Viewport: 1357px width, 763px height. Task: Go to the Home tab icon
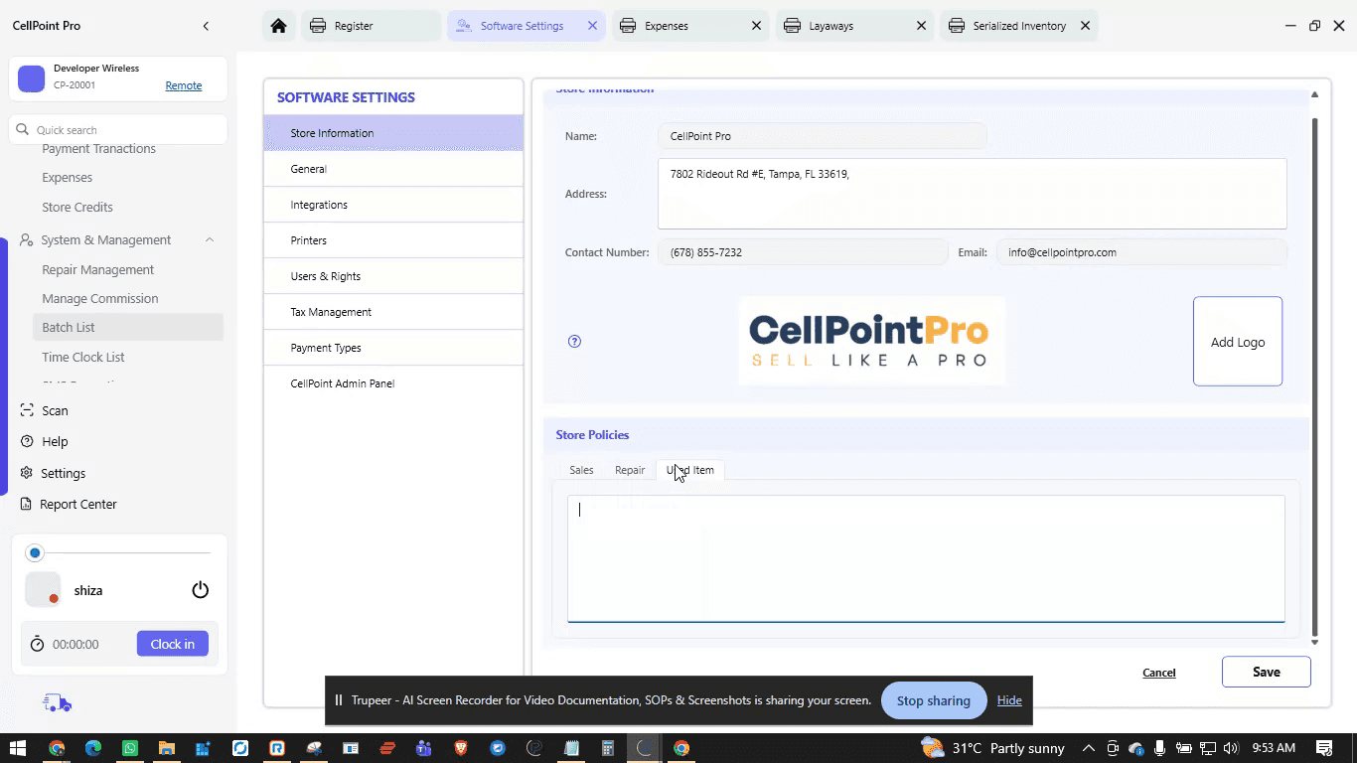pos(279,26)
